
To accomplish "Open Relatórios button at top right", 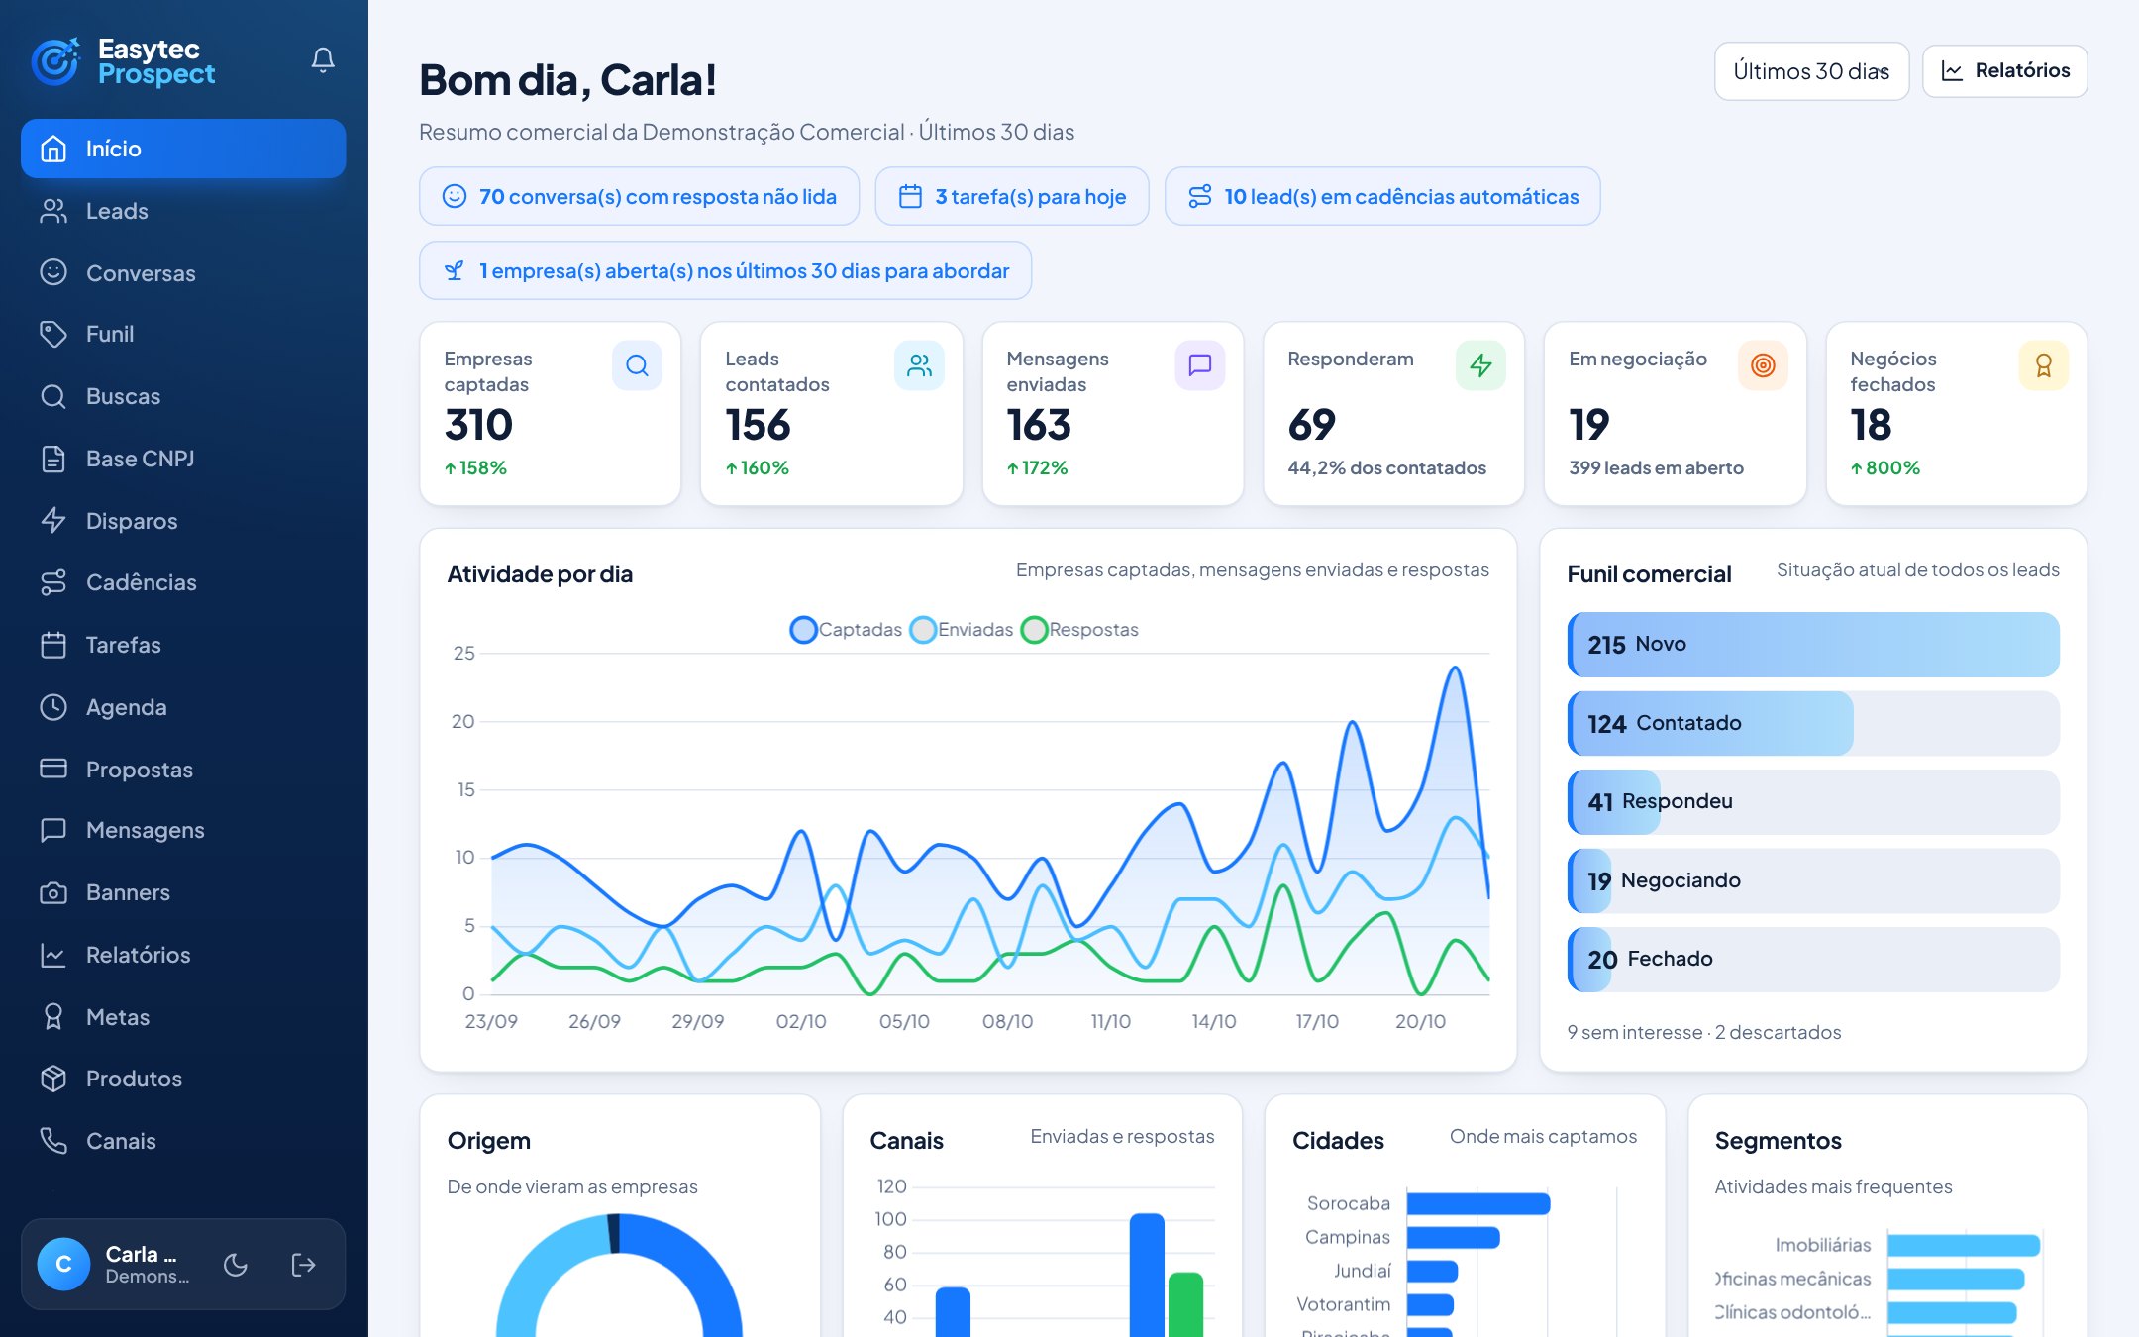I will (x=2004, y=71).
